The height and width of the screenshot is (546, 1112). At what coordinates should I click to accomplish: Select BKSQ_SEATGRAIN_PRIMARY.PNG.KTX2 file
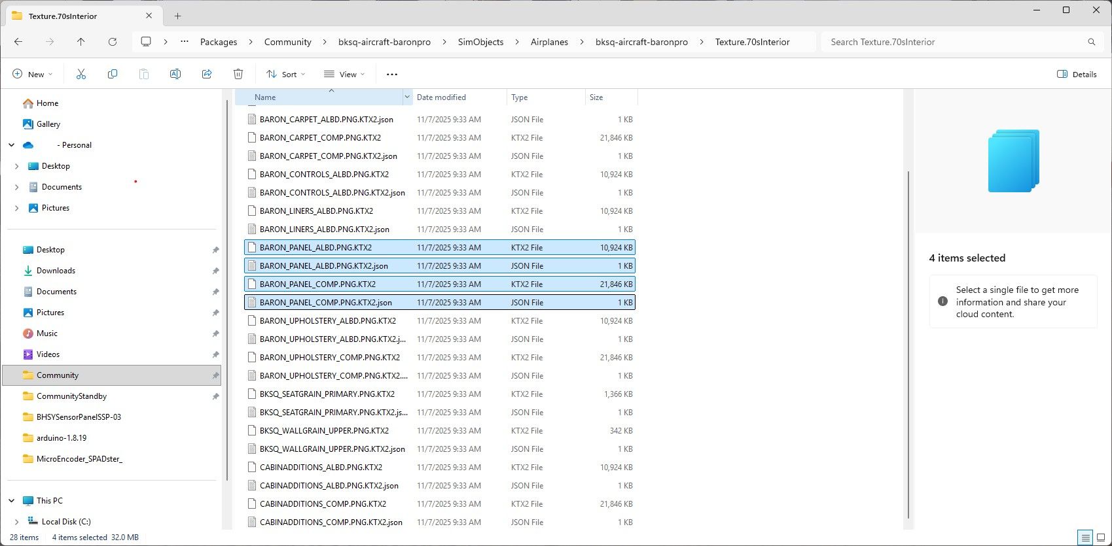point(439,394)
